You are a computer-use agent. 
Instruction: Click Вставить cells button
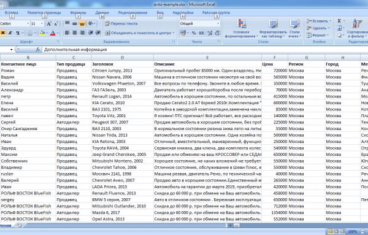coord(318,21)
